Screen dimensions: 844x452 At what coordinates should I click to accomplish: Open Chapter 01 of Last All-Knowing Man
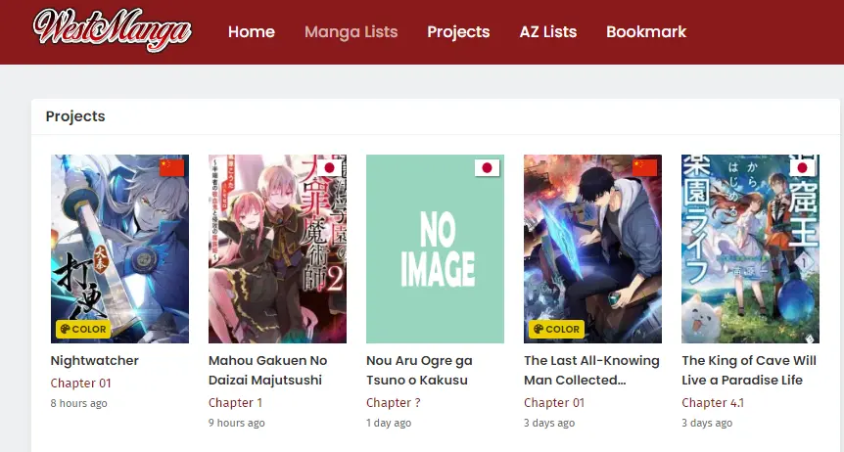(554, 402)
